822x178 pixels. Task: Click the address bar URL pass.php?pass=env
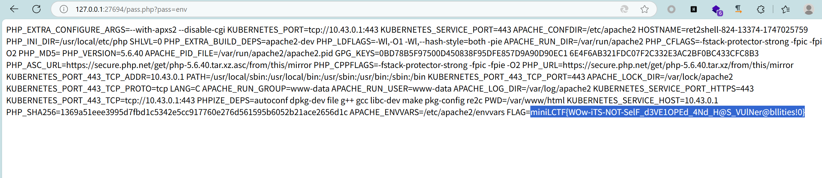coord(131,9)
